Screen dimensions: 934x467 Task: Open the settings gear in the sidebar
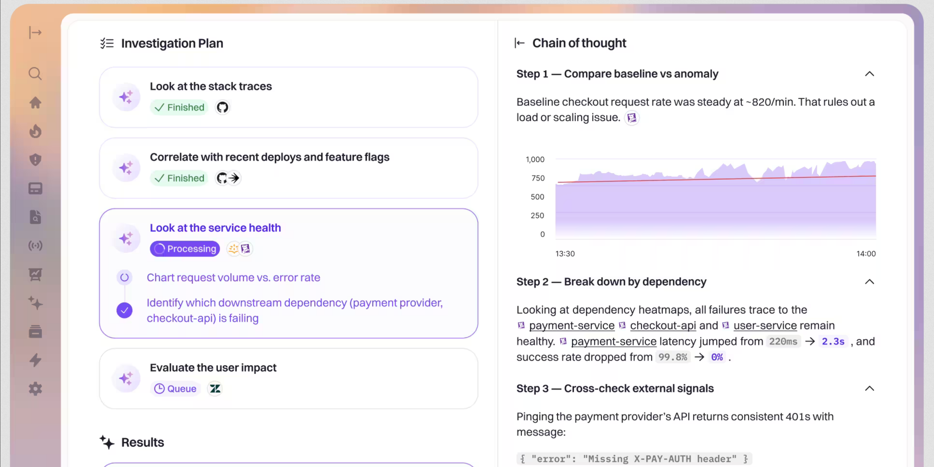35,389
